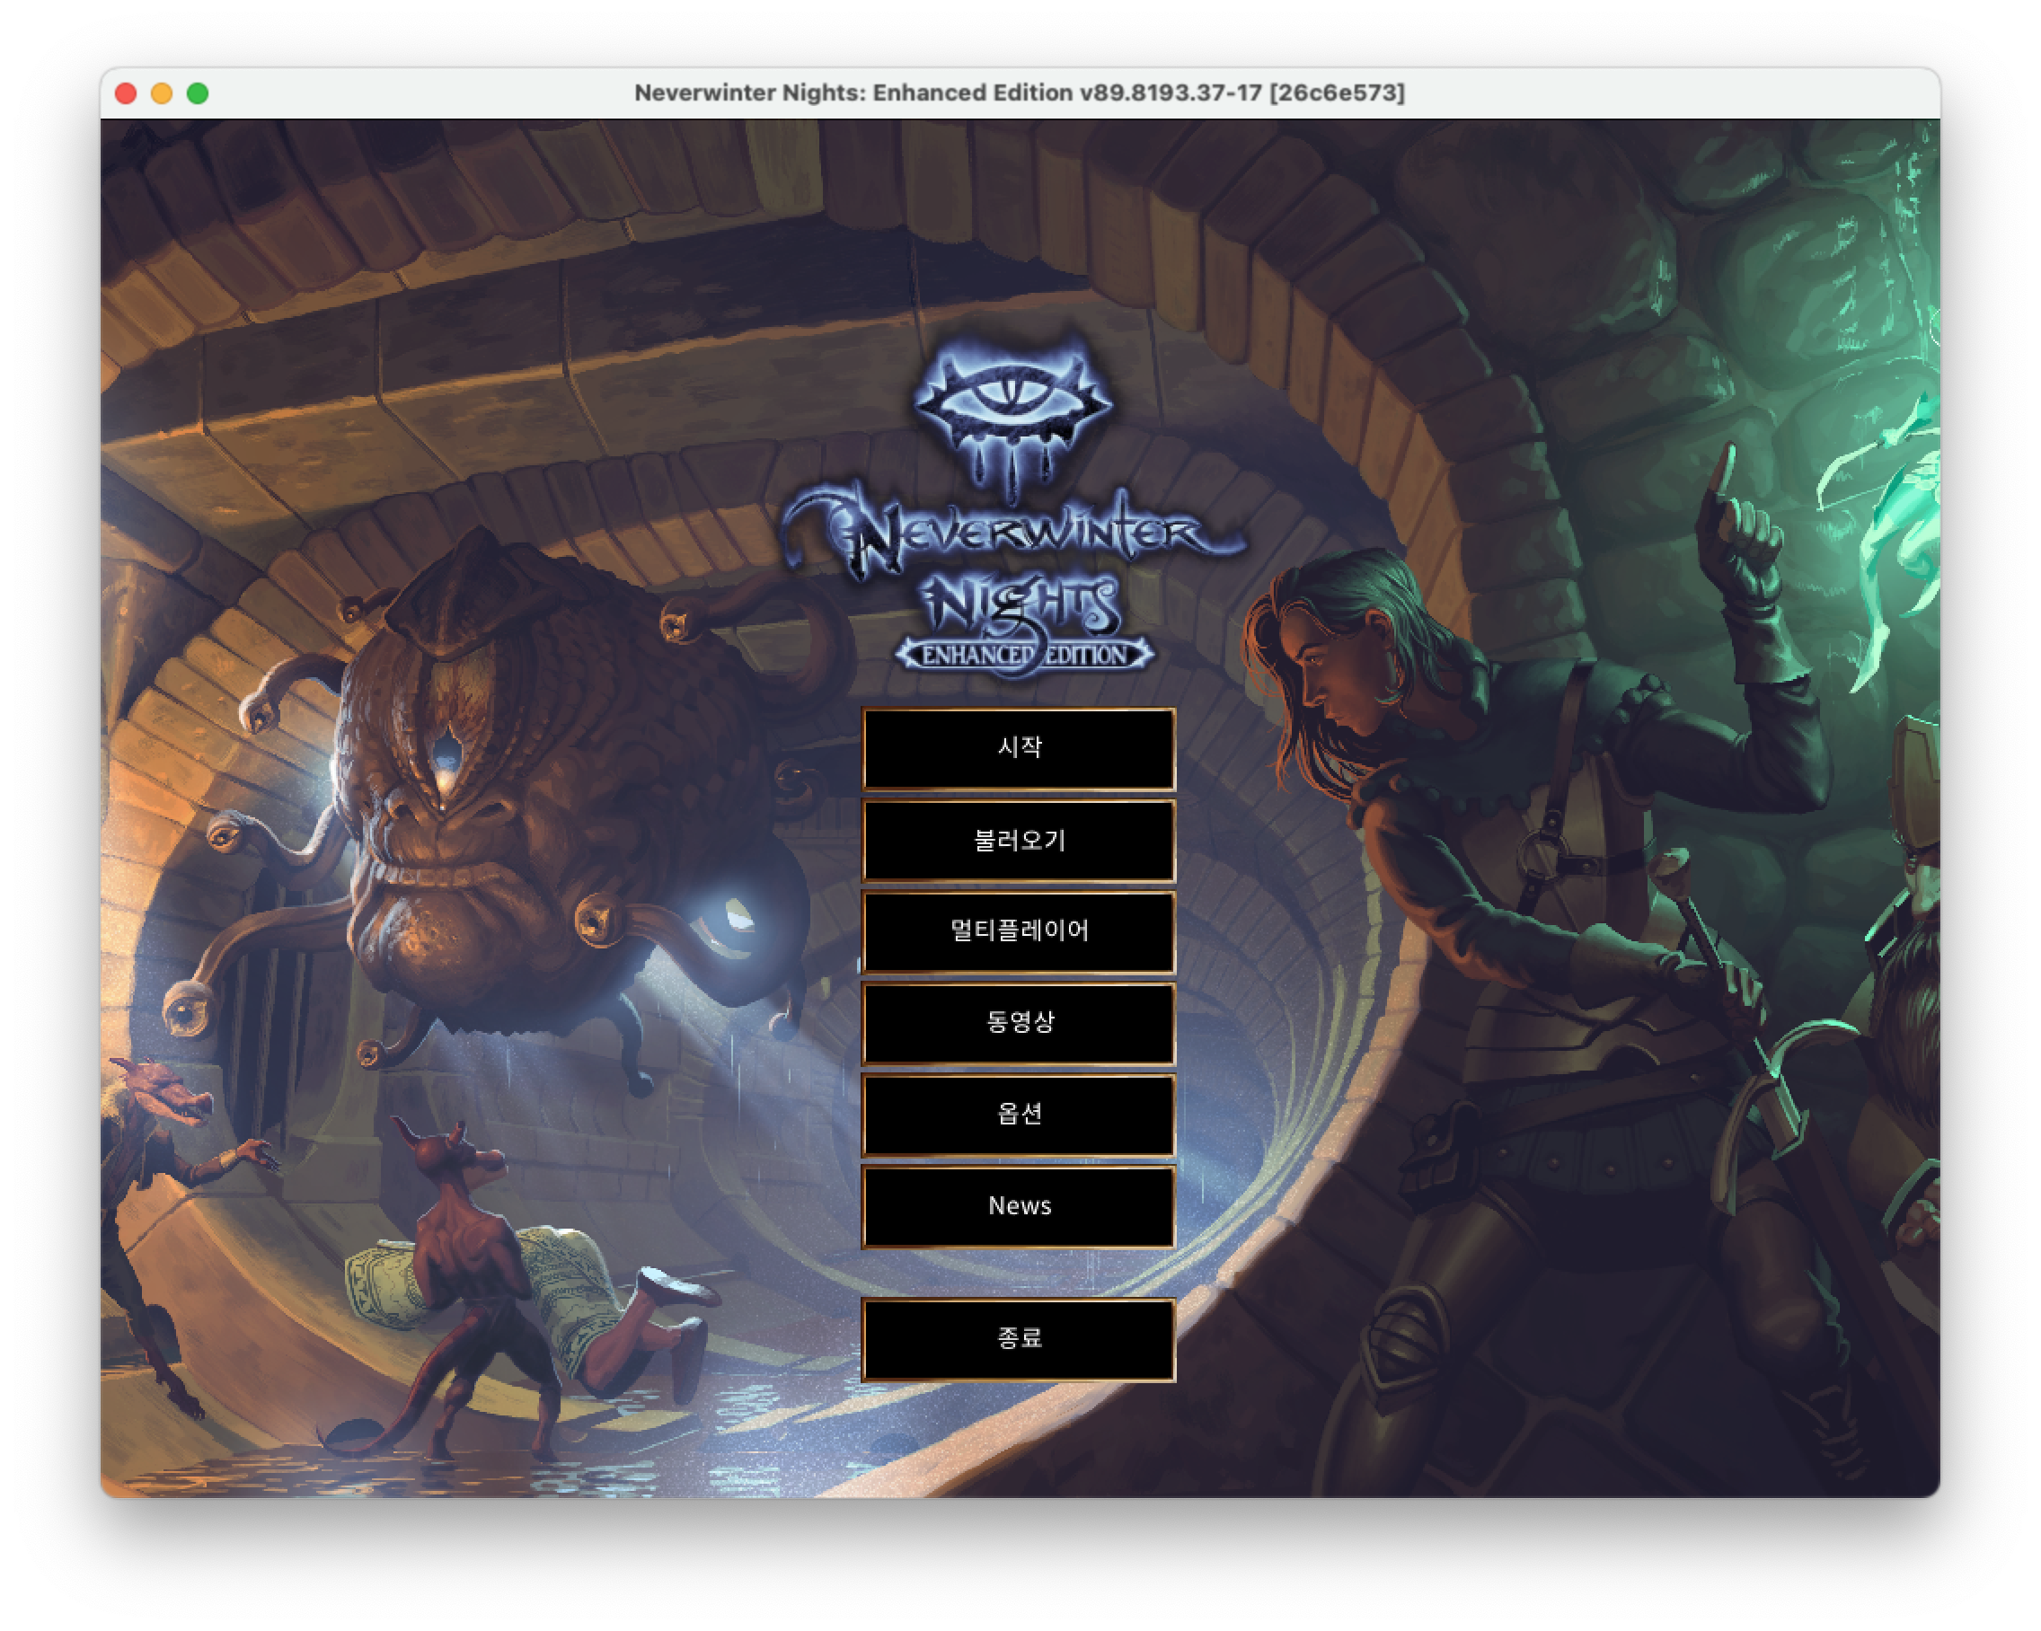Click the 시작 (Start) button
Viewport: 2041px width, 1631px height.
pyautogui.click(x=1019, y=748)
